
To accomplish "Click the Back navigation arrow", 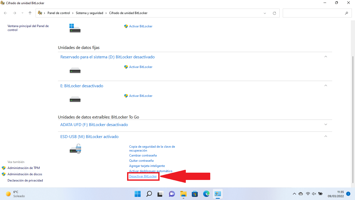I will point(5,13).
